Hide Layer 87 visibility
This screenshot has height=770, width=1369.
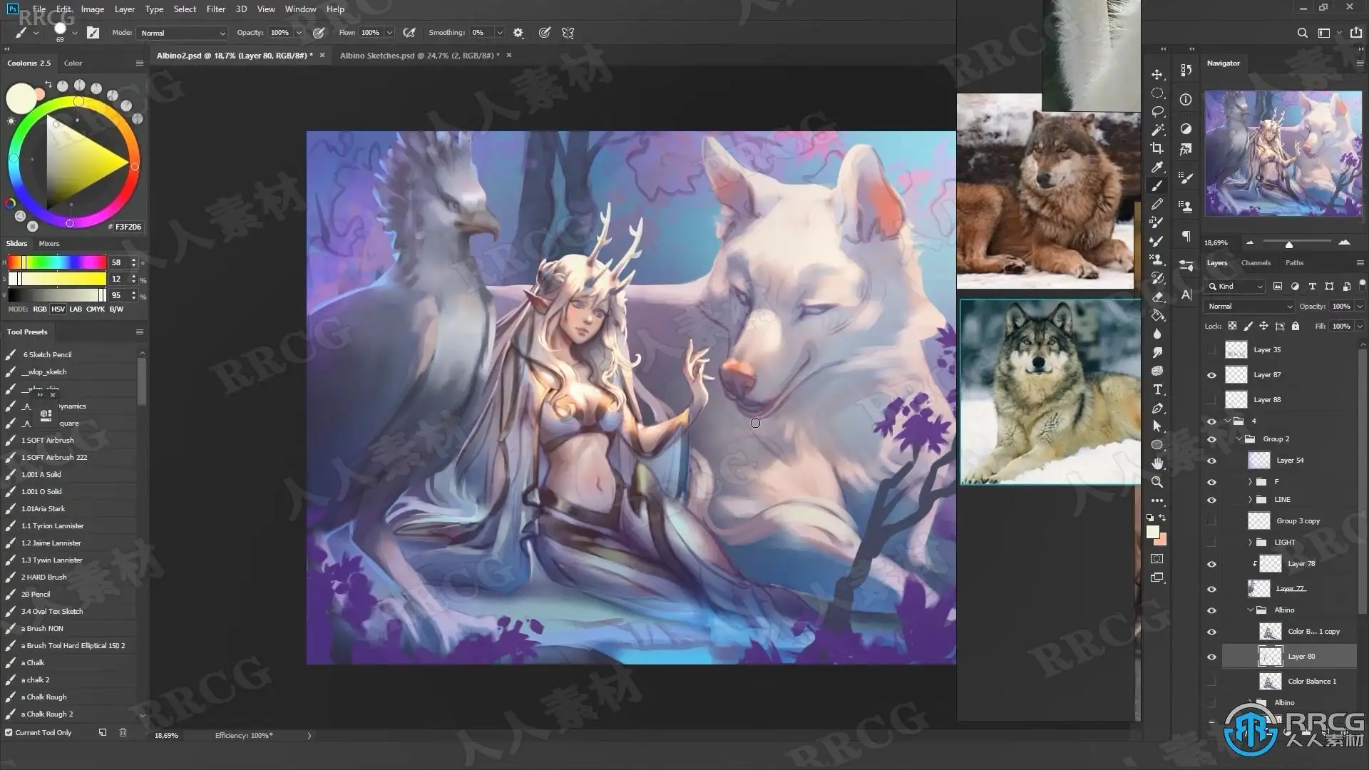point(1211,375)
